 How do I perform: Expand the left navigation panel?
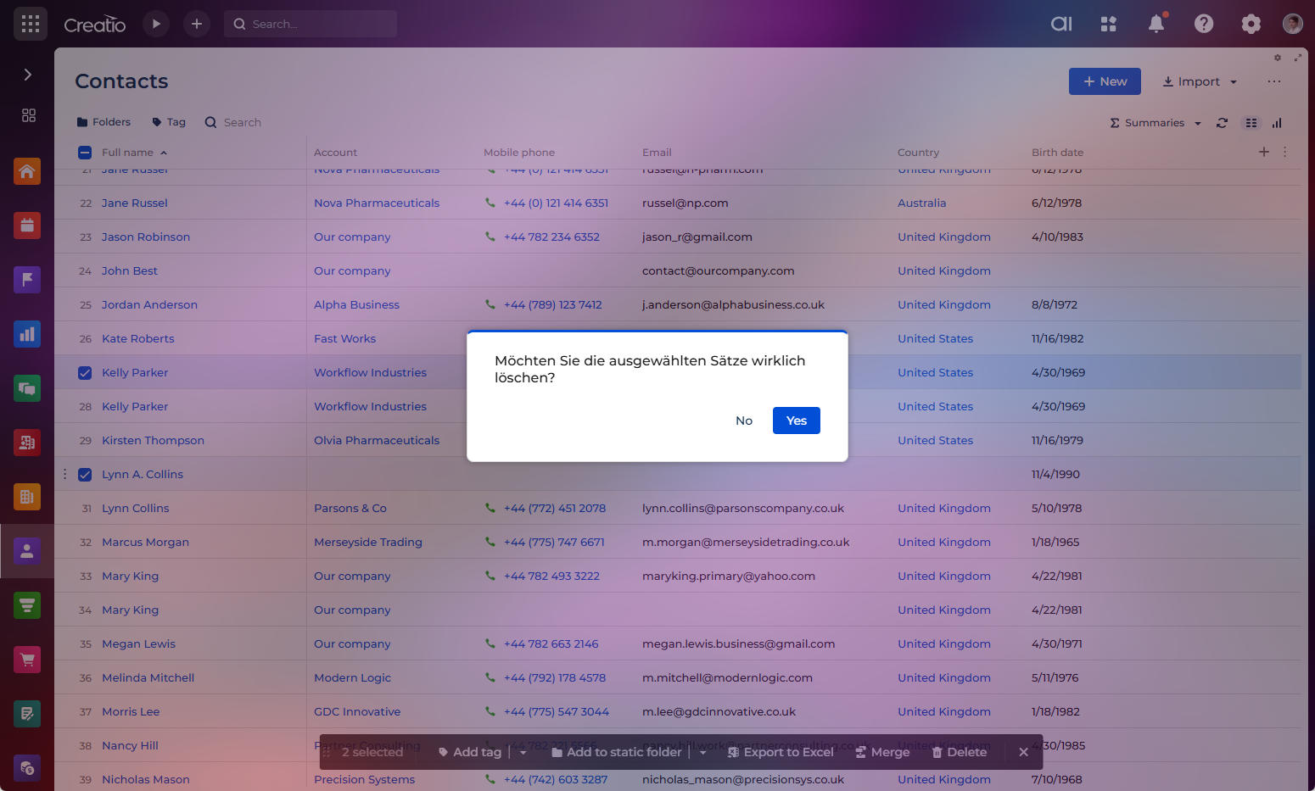pyautogui.click(x=27, y=75)
